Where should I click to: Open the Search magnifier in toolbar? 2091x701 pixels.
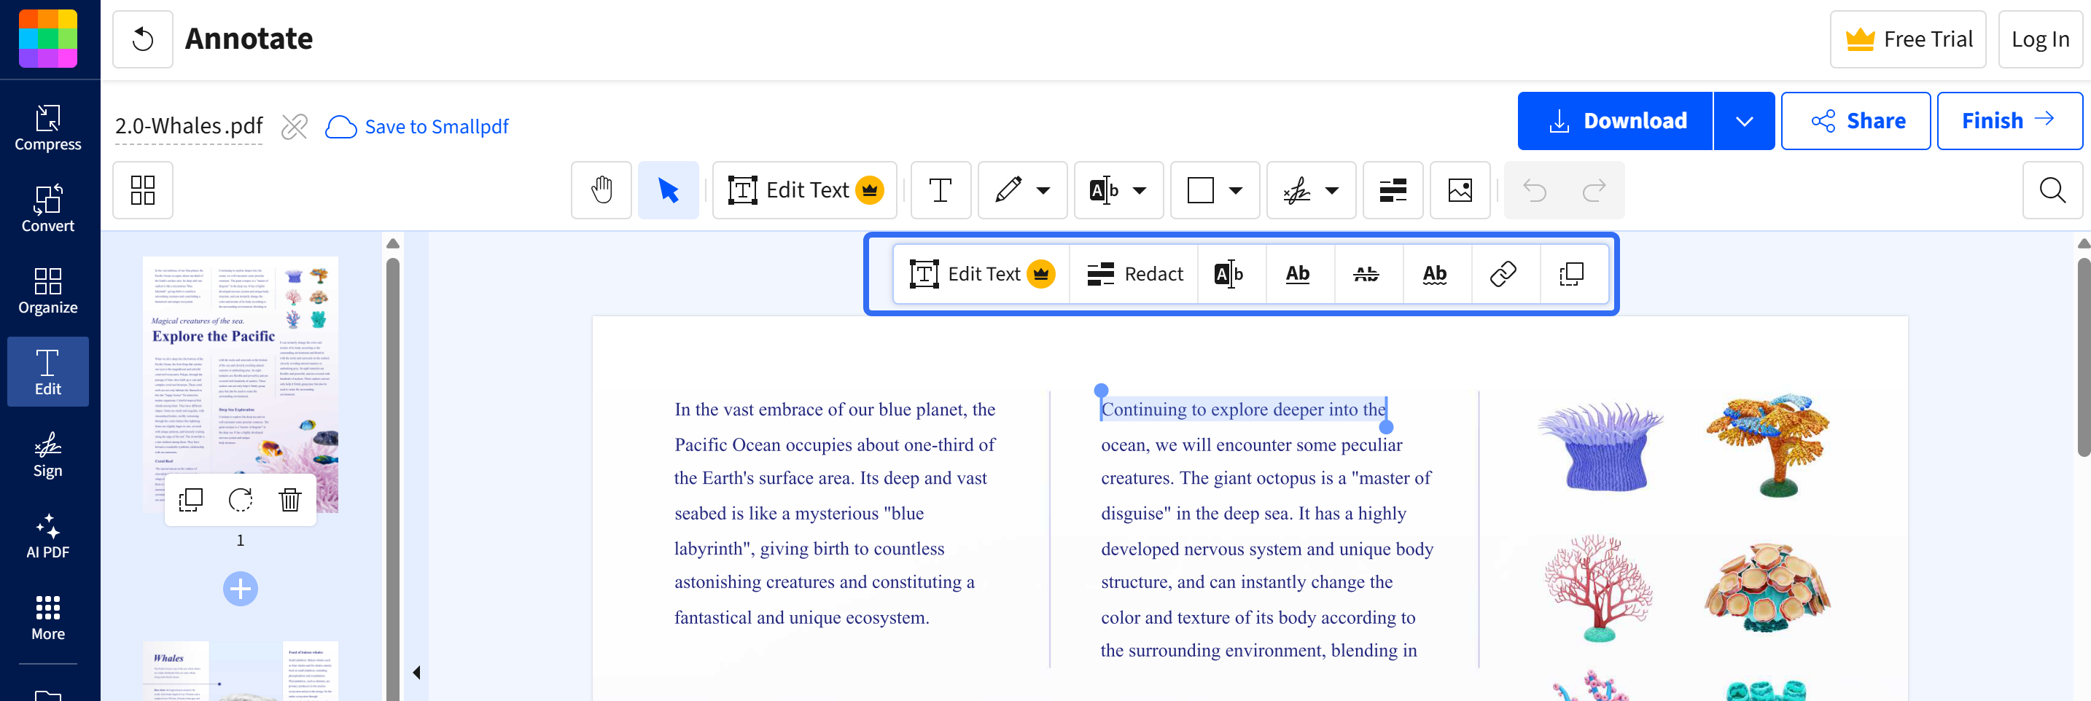[2052, 190]
